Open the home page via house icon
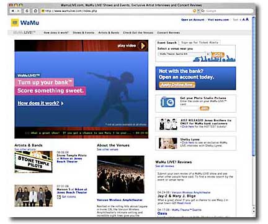The image size is (268, 224). click(x=35, y=11)
